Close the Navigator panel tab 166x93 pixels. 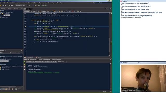click(6, 50)
